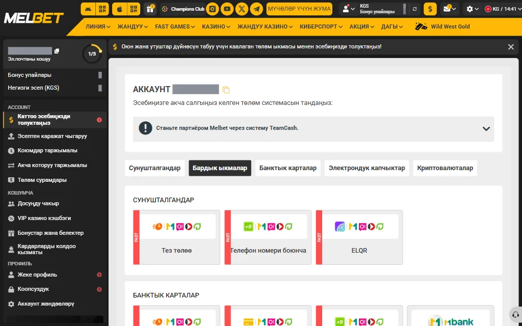522x326 pixels.
Task: Open Аккаунт жөндөөлөрү settings item
Action: [x=55, y=304]
